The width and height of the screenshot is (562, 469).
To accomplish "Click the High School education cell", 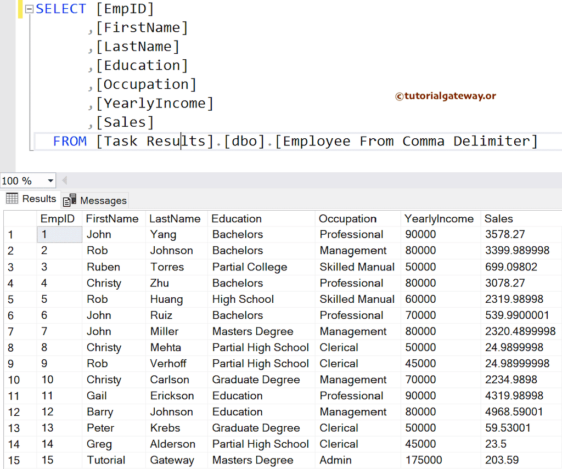I will (261, 299).
